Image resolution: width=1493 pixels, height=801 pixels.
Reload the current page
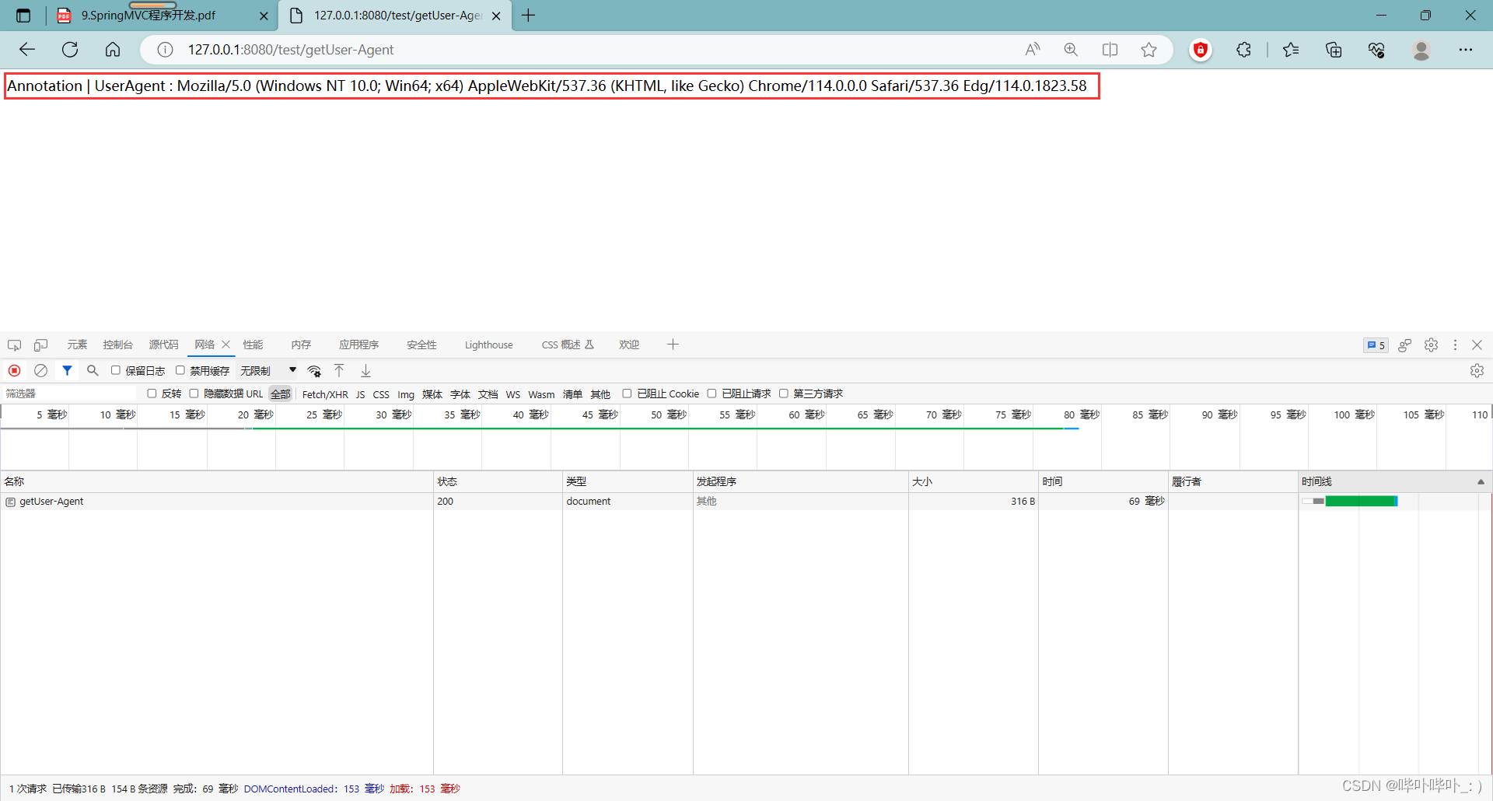pos(70,50)
